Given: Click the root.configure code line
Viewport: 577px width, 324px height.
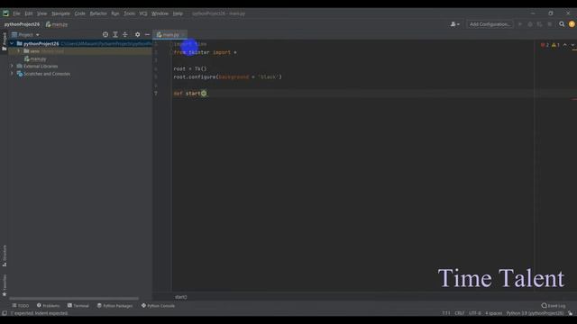Looking at the screenshot, I should (227, 76).
